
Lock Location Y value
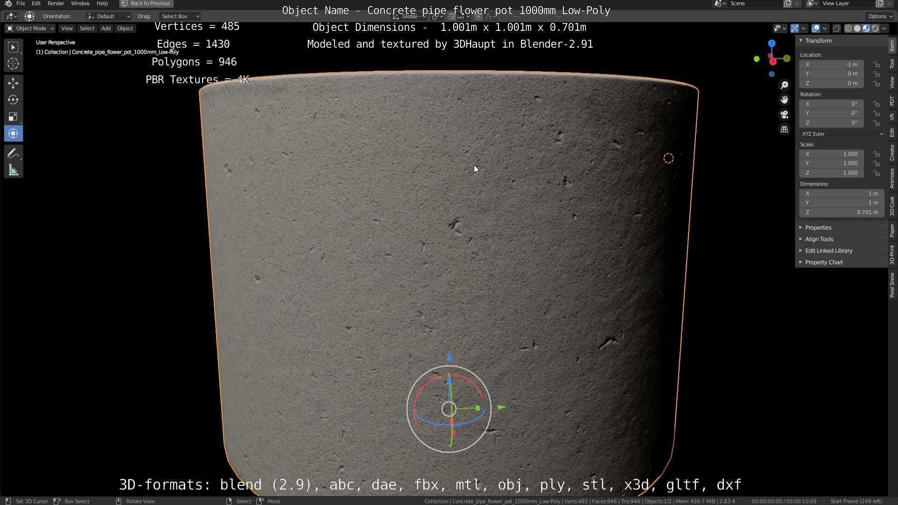pos(876,74)
